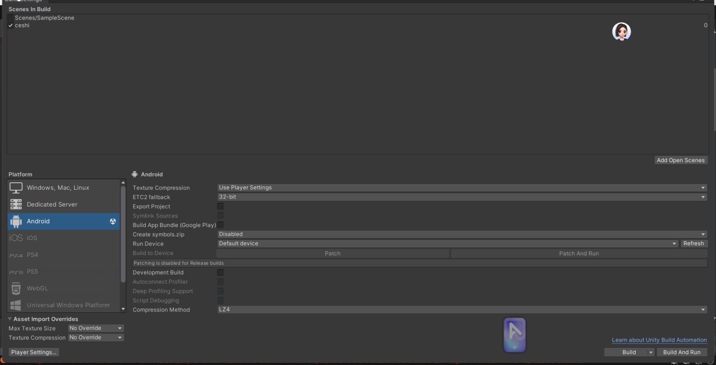Image resolution: width=716 pixels, height=365 pixels.
Task: Enable Build App Bundle (Google Play) checkbox
Action: 220,225
